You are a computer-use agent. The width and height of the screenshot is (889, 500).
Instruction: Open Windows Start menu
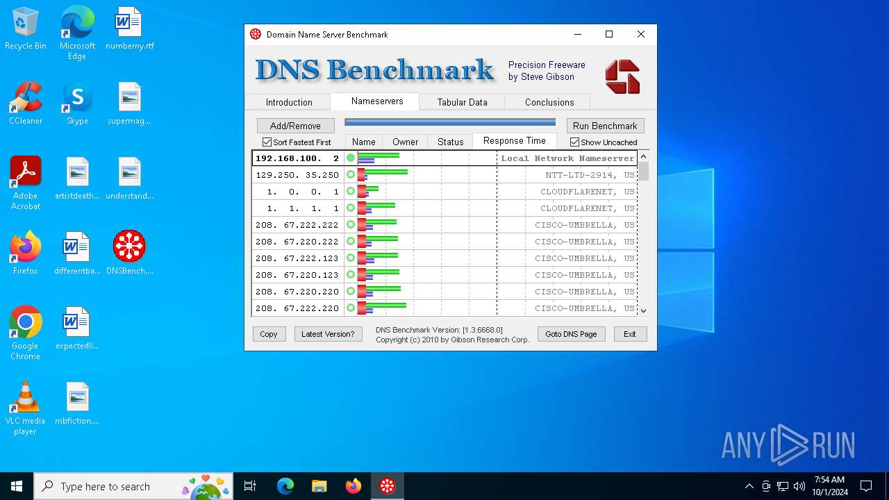coord(17,486)
